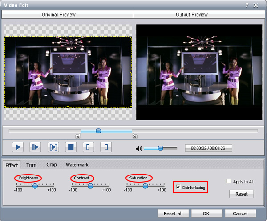Open the Watermark tab
This screenshot has width=267, height=221.
tap(77, 165)
